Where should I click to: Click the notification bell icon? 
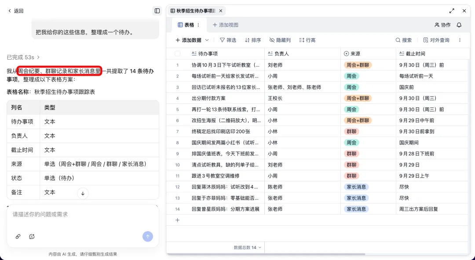click(459, 25)
